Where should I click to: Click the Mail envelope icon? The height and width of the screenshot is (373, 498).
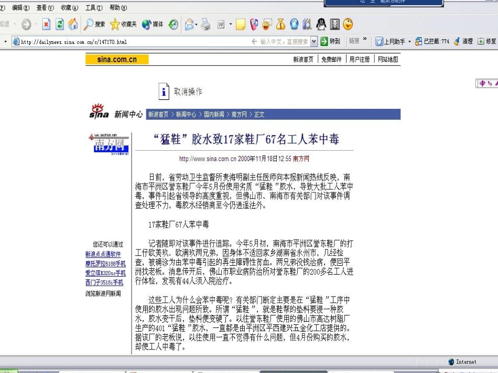coord(189,25)
